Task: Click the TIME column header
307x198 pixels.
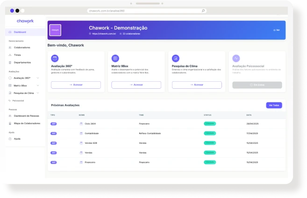Action: pyautogui.click(x=142, y=115)
